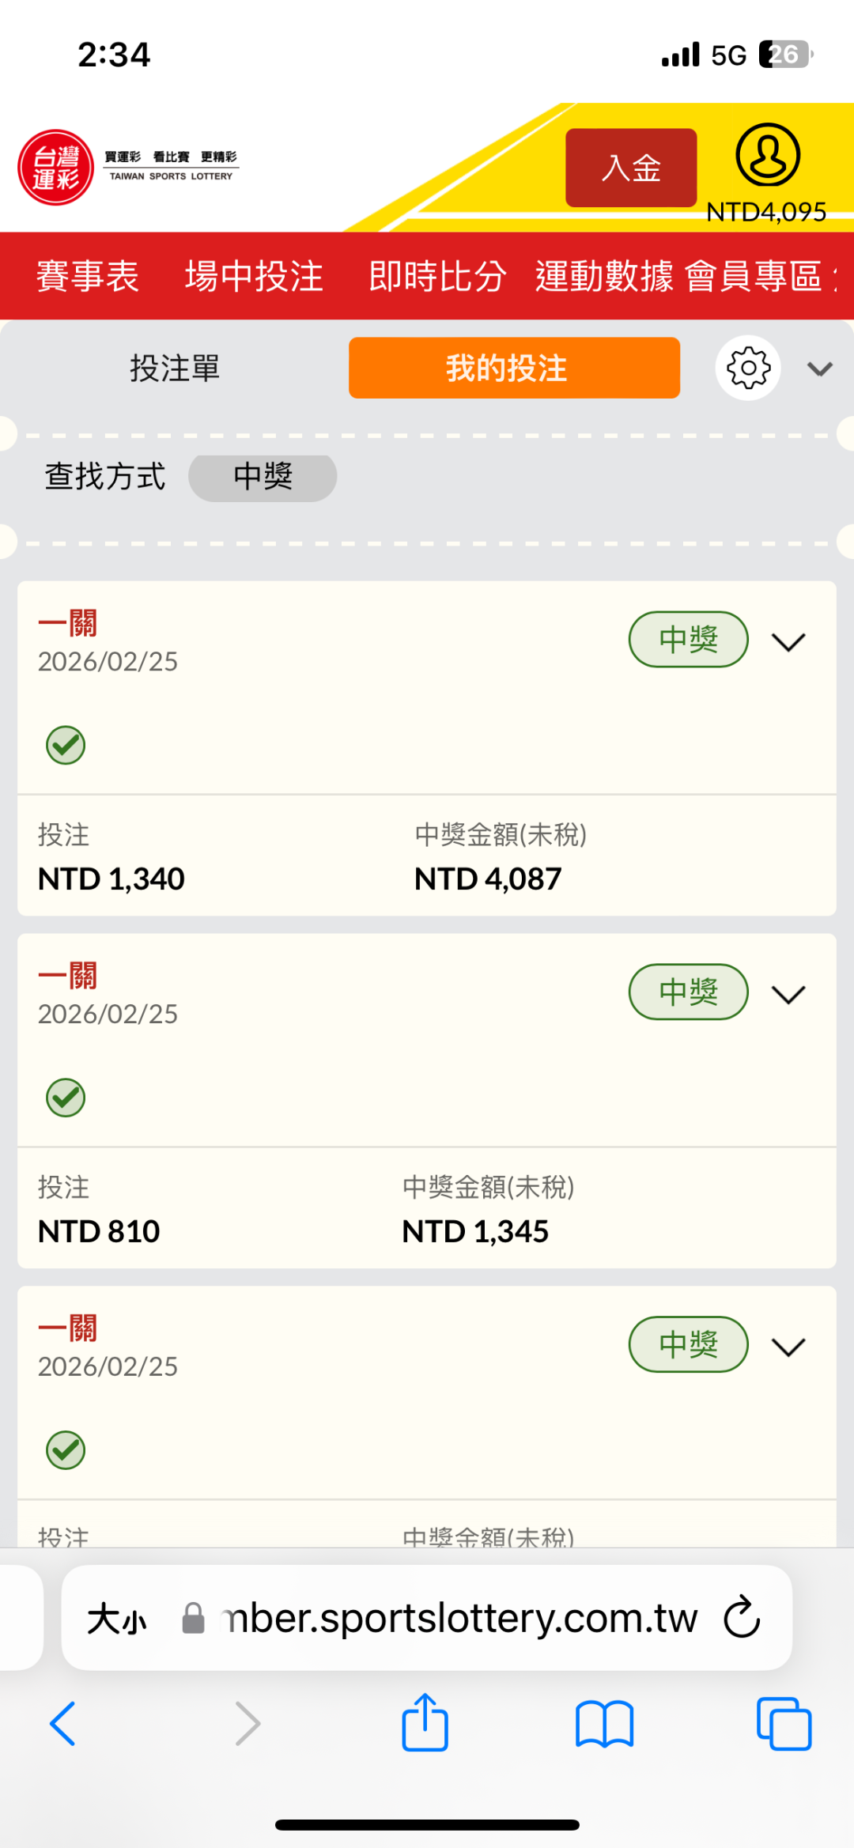Tap the green check on NTD 1,340 bet
The width and height of the screenshot is (854, 1848).
tap(66, 745)
